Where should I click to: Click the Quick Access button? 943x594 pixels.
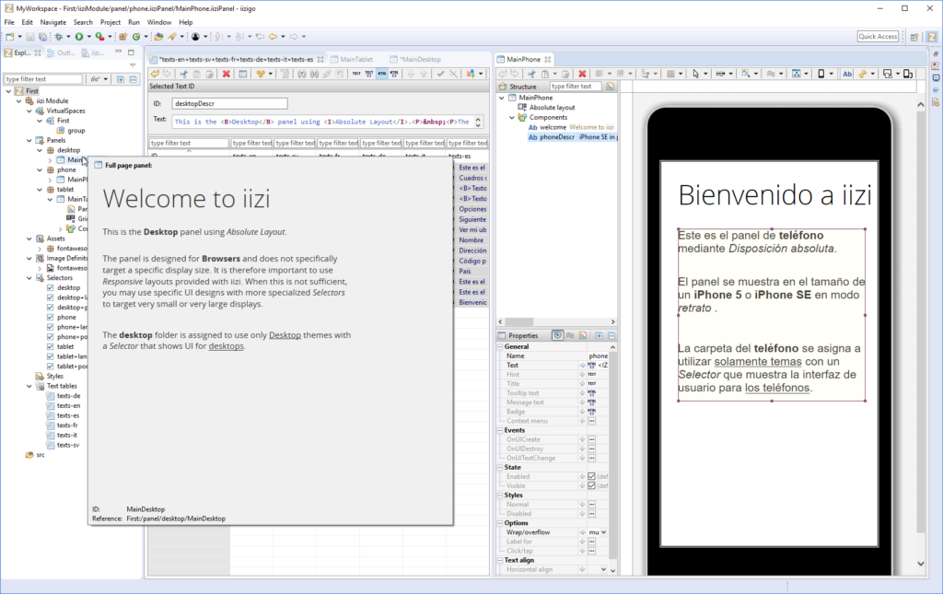878,37
